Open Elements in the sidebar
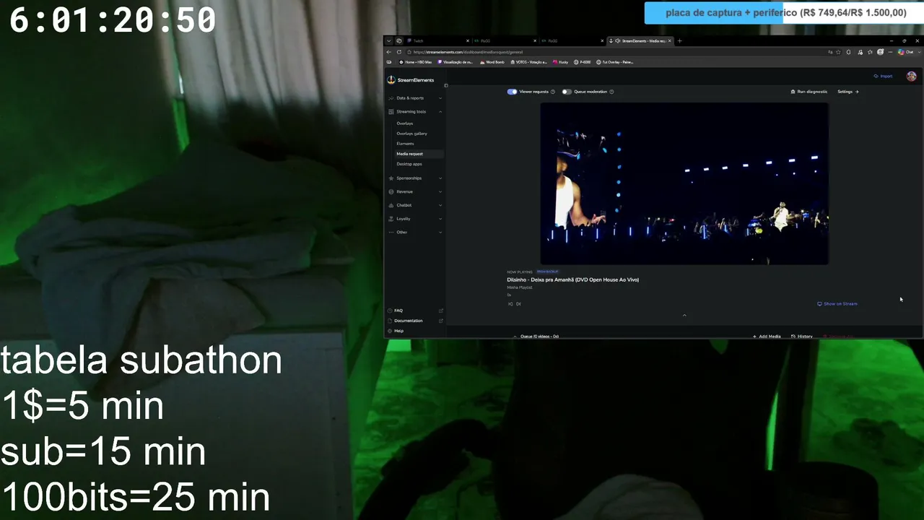The width and height of the screenshot is (924, 520). tap(406, 144)
